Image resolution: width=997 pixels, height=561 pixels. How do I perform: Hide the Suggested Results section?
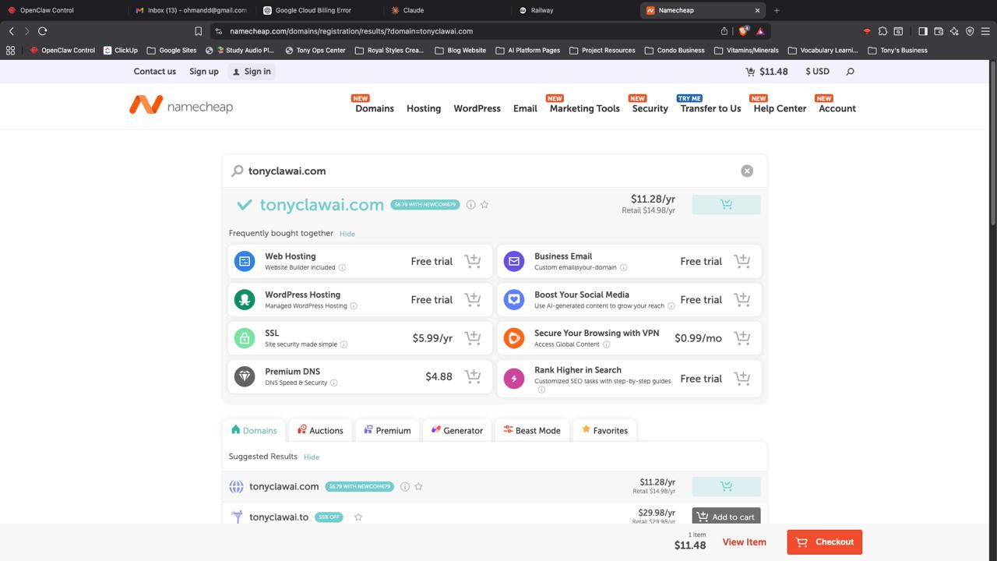(312, 457)
